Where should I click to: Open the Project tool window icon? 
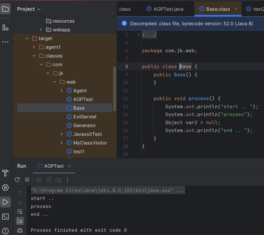[x=6, y=9]
